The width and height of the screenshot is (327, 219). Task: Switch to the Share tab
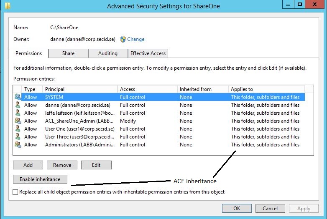(68, 53)
